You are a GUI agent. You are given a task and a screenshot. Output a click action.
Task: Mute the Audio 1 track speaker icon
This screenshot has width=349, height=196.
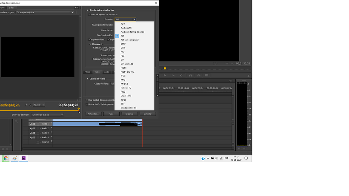(31, 124)
